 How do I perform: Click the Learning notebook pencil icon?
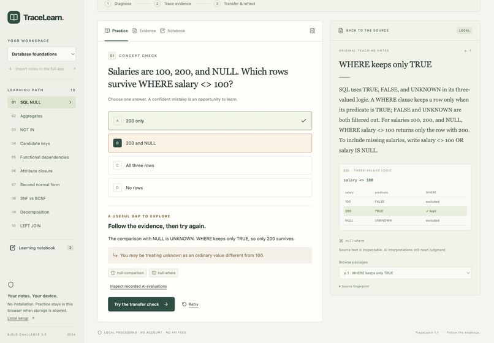(x=12, y=248)
